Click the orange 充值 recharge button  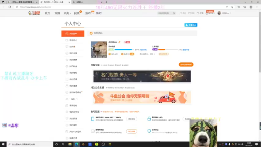pos(132,54)
